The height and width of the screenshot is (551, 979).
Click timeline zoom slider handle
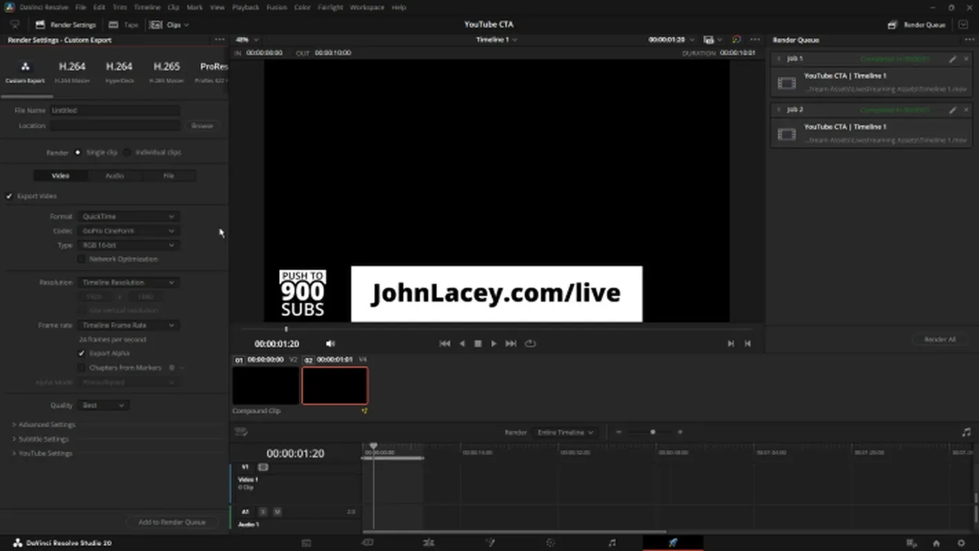tap(653, 433)
